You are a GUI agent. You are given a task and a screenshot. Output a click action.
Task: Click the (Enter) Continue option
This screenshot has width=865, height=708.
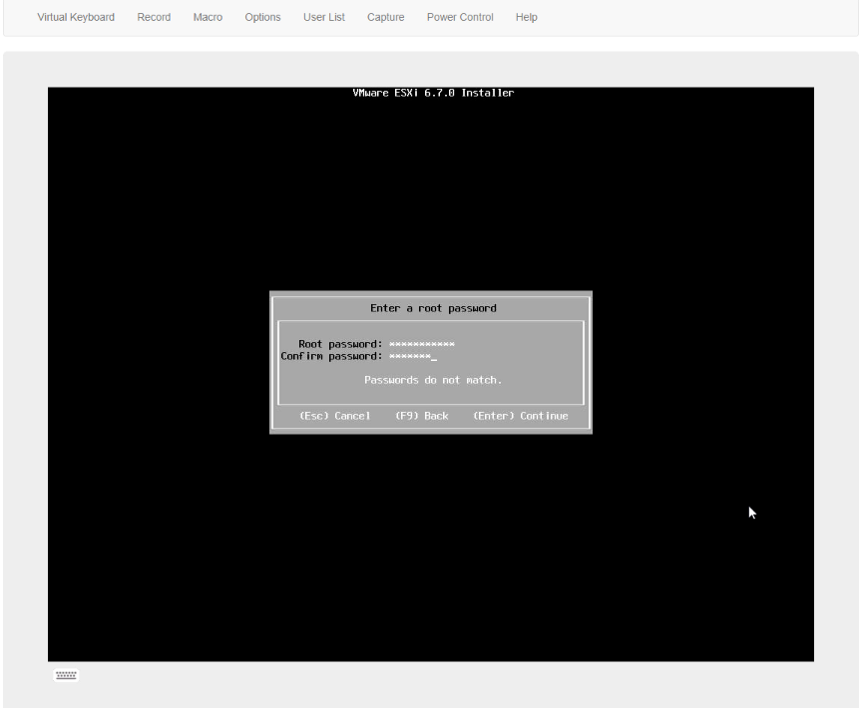520,416
